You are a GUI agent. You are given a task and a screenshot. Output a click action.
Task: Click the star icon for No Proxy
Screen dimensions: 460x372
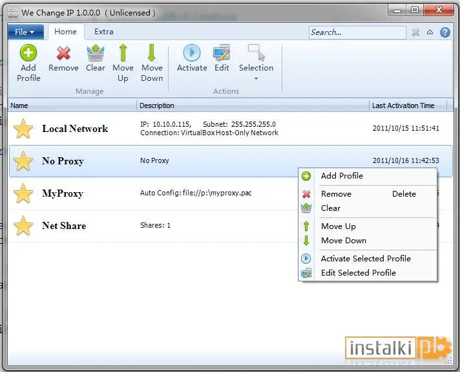(23, 161)
